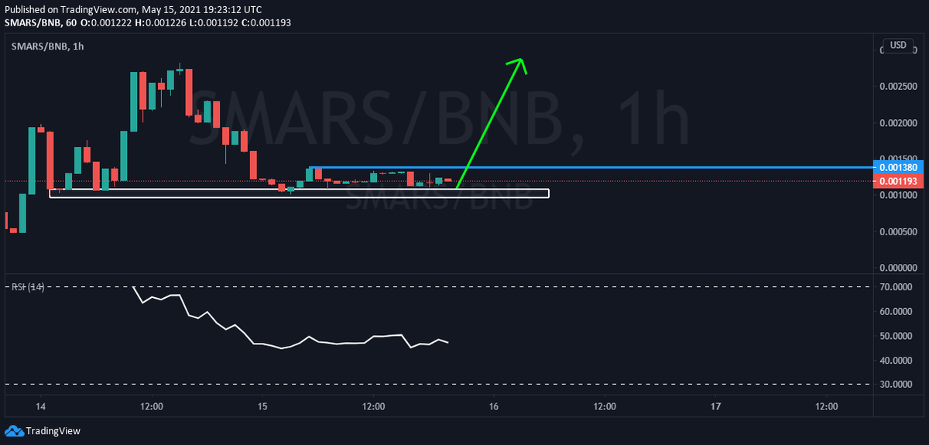Click date 15 on the time axis
The width and height of the screenshot is (929, 445).
pyautogui.click(x=262, y=406)
